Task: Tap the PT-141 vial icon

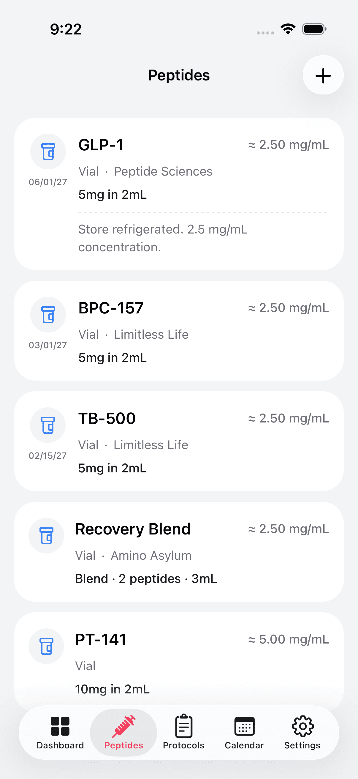Action: 47,646
